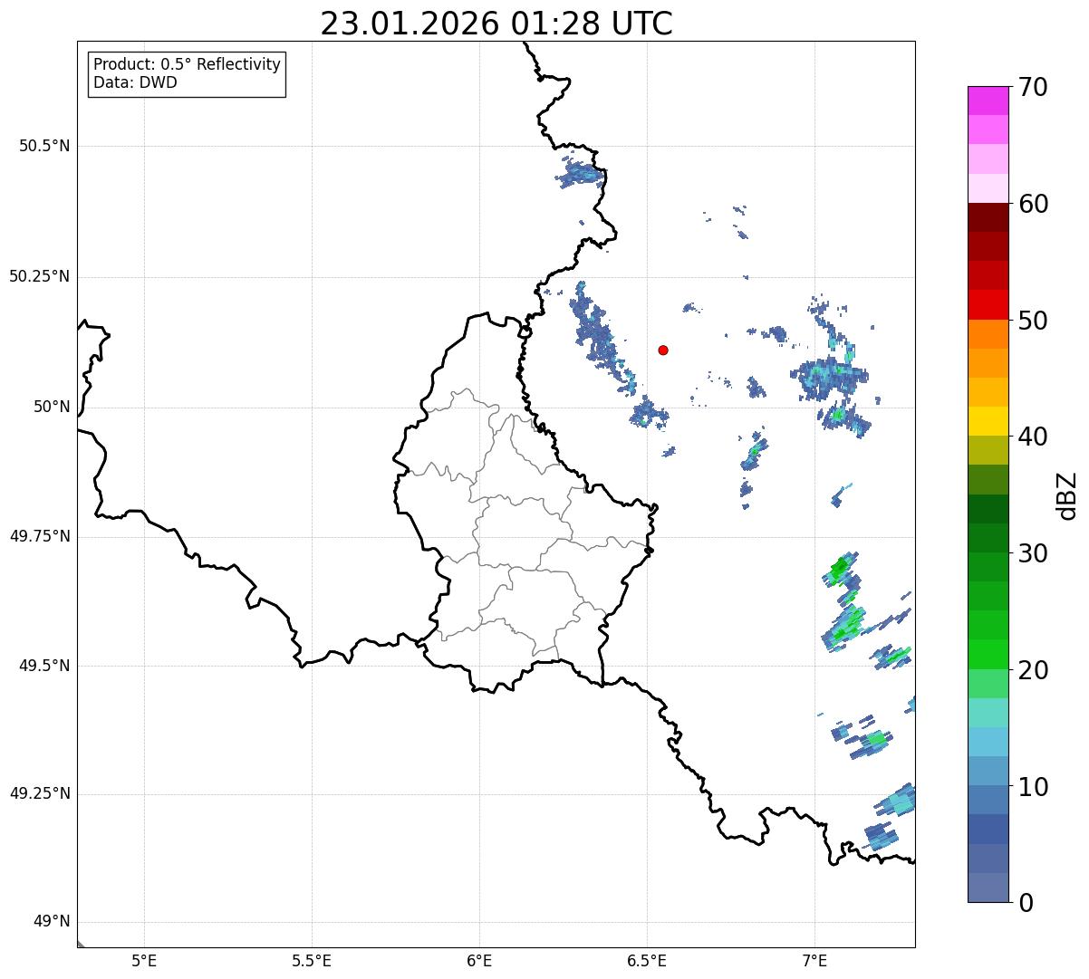1089x979 pixels.
Task: Click the green radar echo near 49.7°N 7.1°E
Action: pyautogui.click(x=842, y=569)
